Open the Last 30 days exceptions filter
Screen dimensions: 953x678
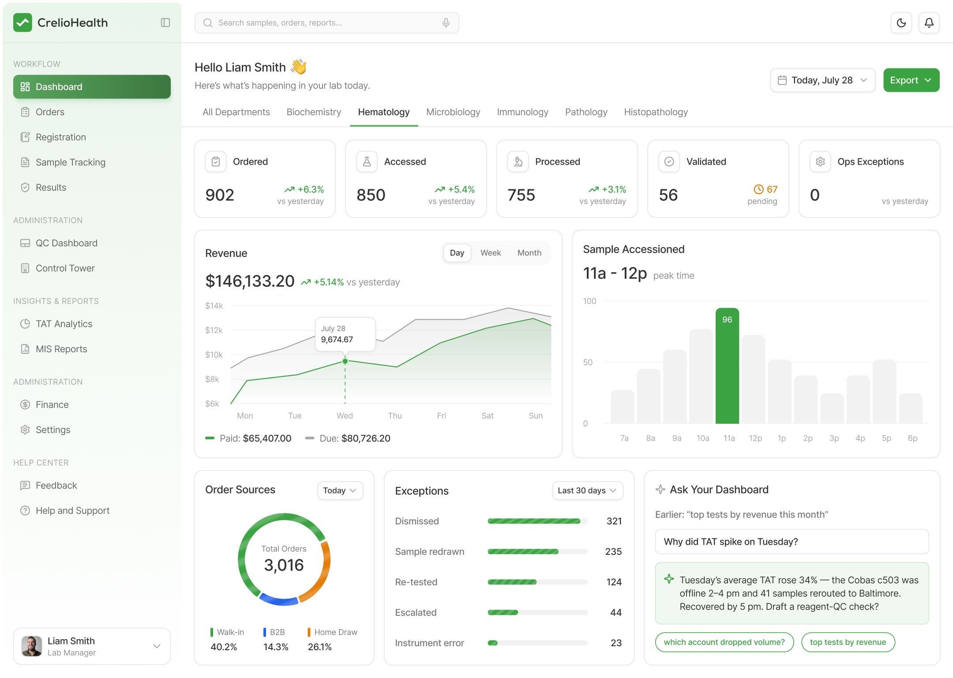588,490
